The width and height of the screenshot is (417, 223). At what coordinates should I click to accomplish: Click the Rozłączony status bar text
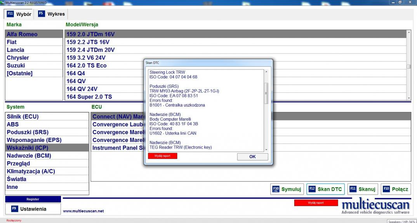(14, 220)
